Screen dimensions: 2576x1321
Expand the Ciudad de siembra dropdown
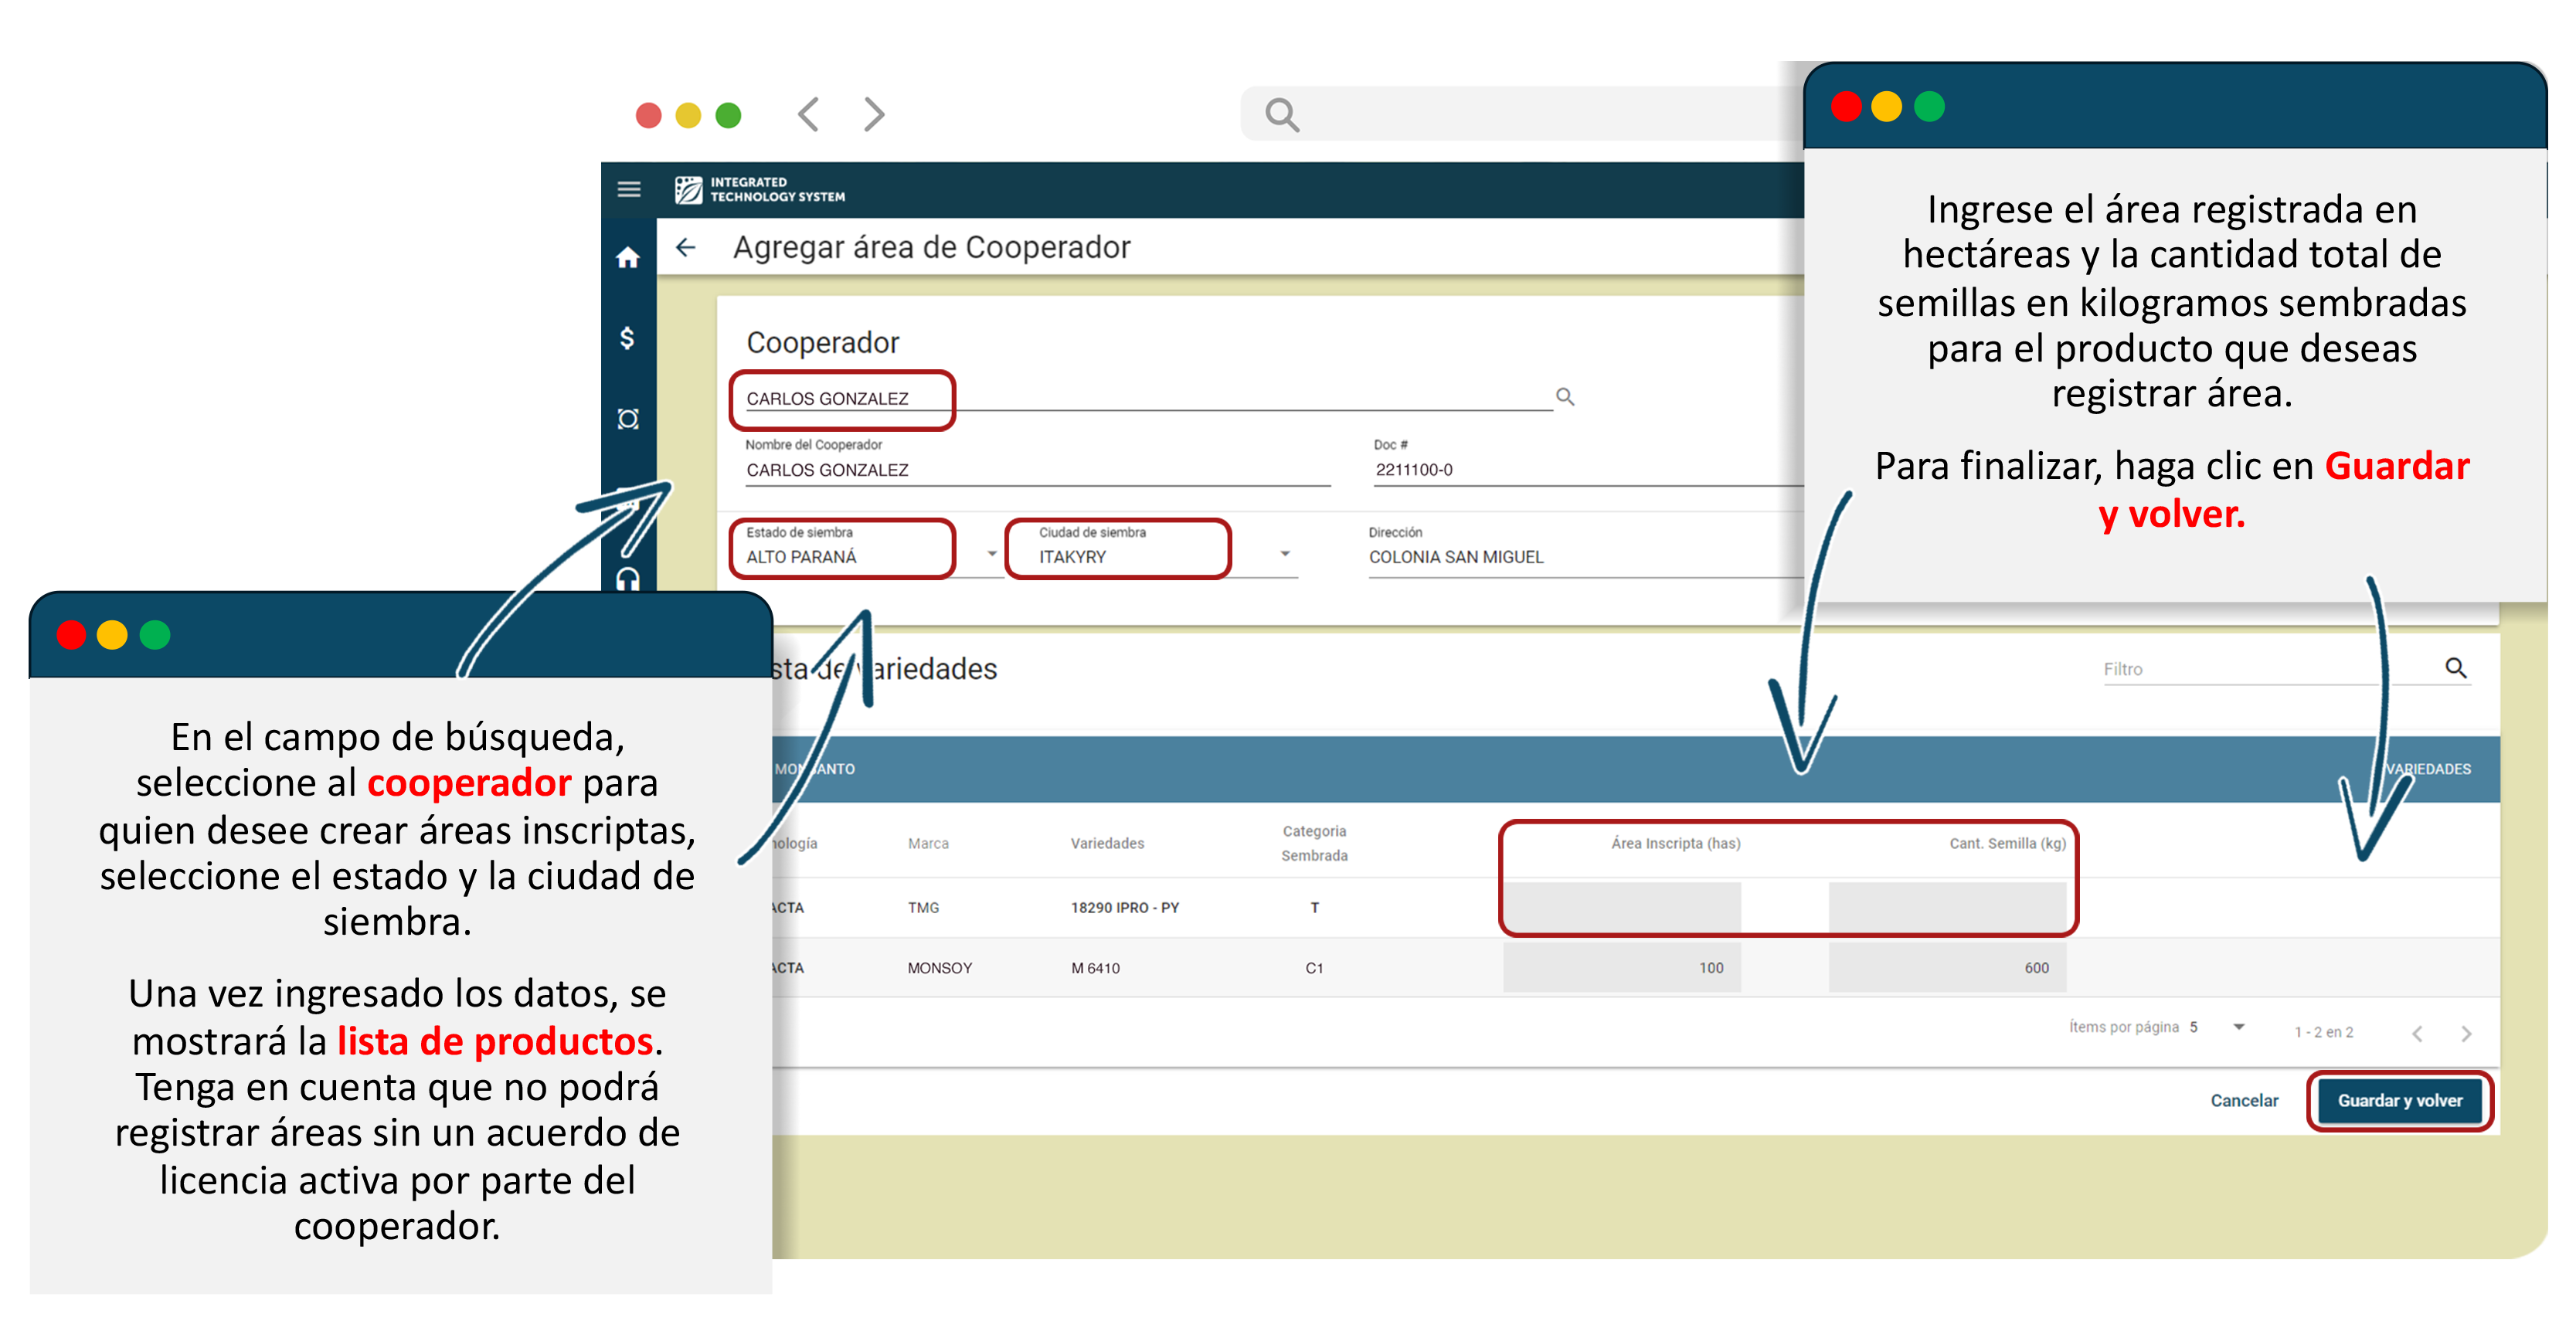pos(1284,553)
